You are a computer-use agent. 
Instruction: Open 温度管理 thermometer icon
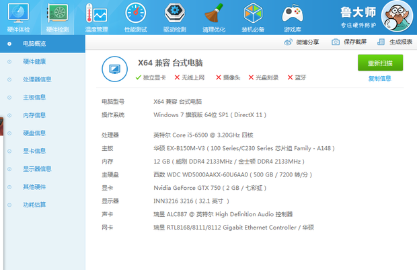click(96, 13)
